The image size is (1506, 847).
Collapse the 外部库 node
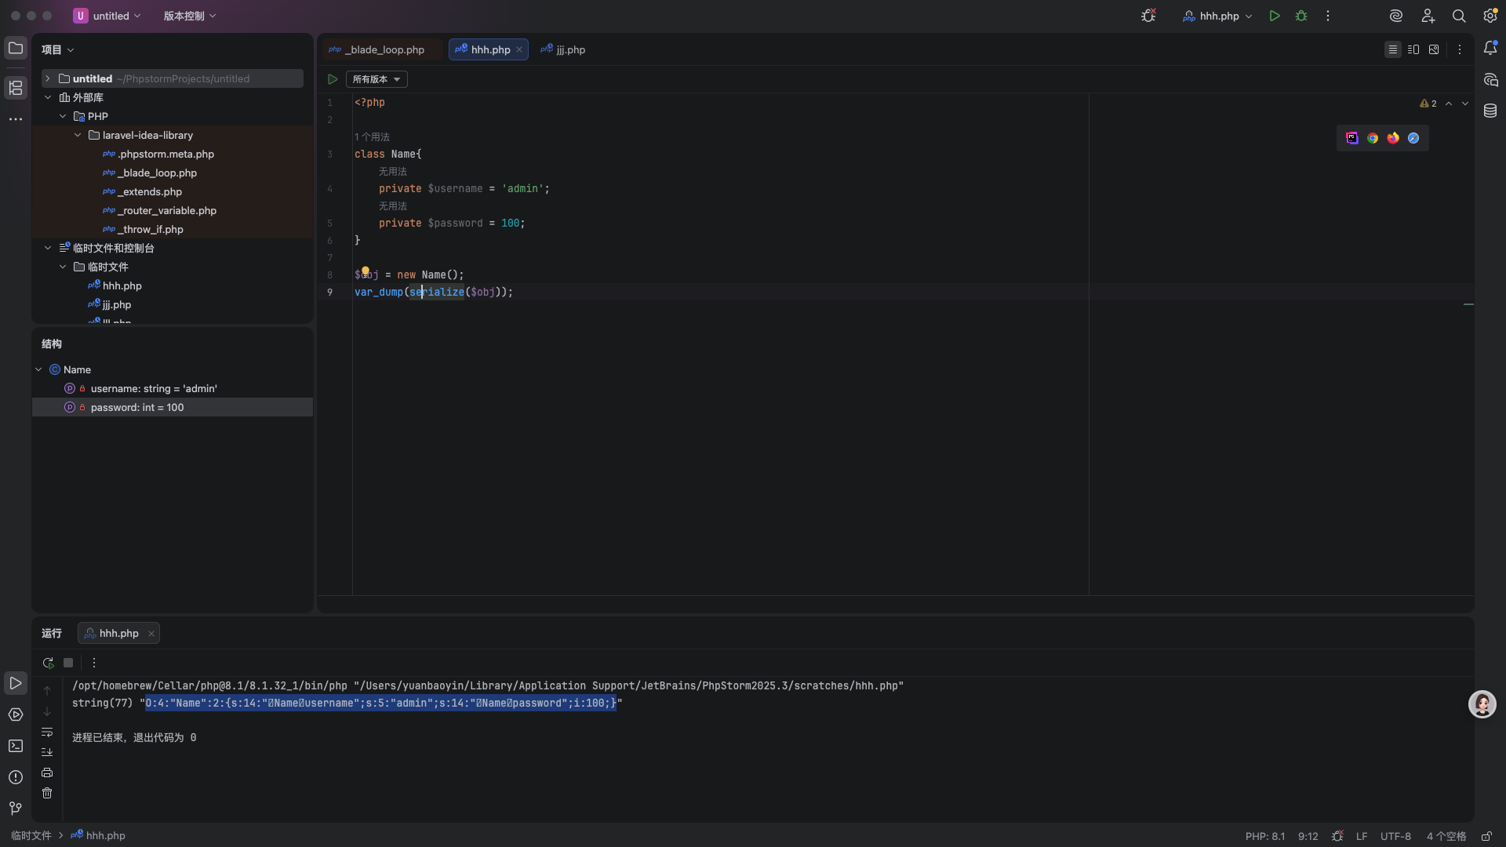click(x=47, y=97)
